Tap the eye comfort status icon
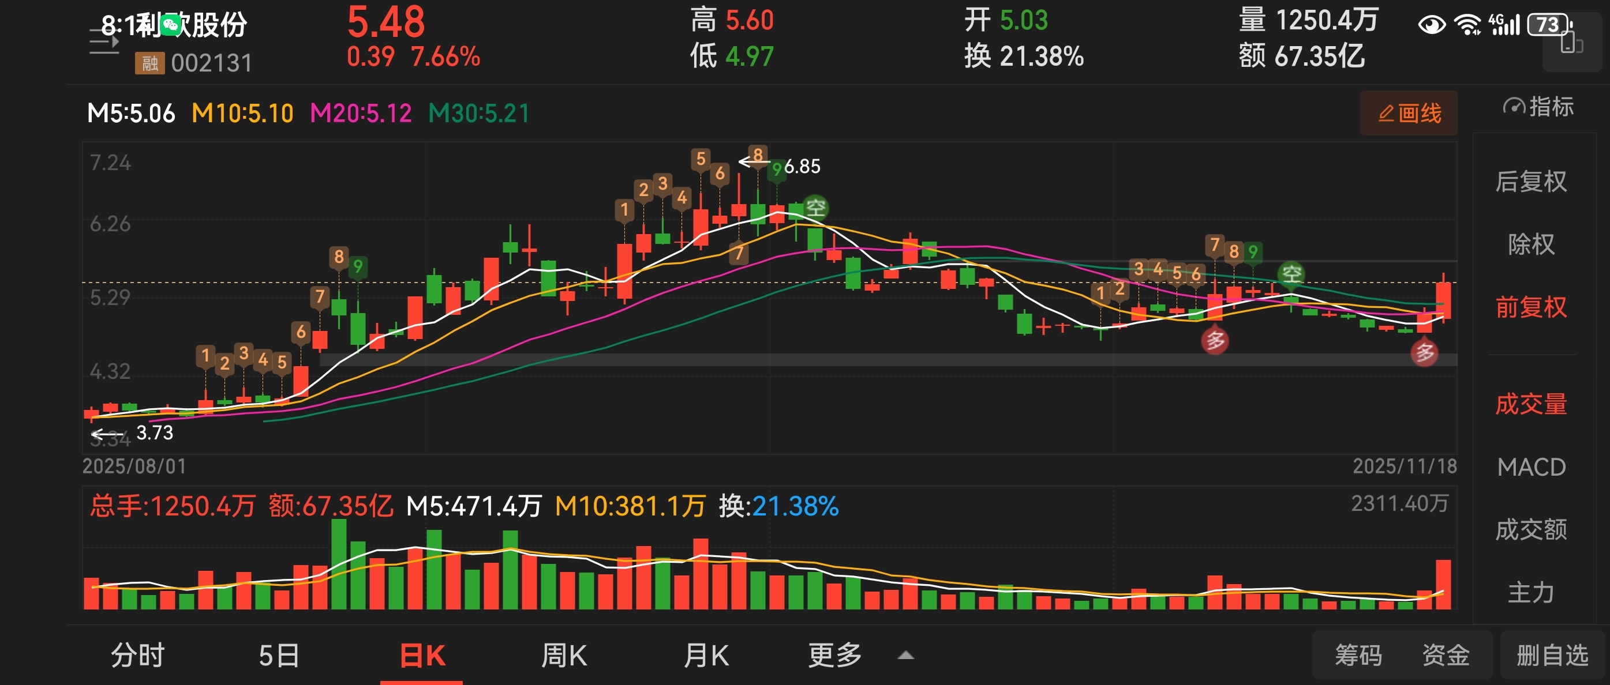 pos(1431,25)
